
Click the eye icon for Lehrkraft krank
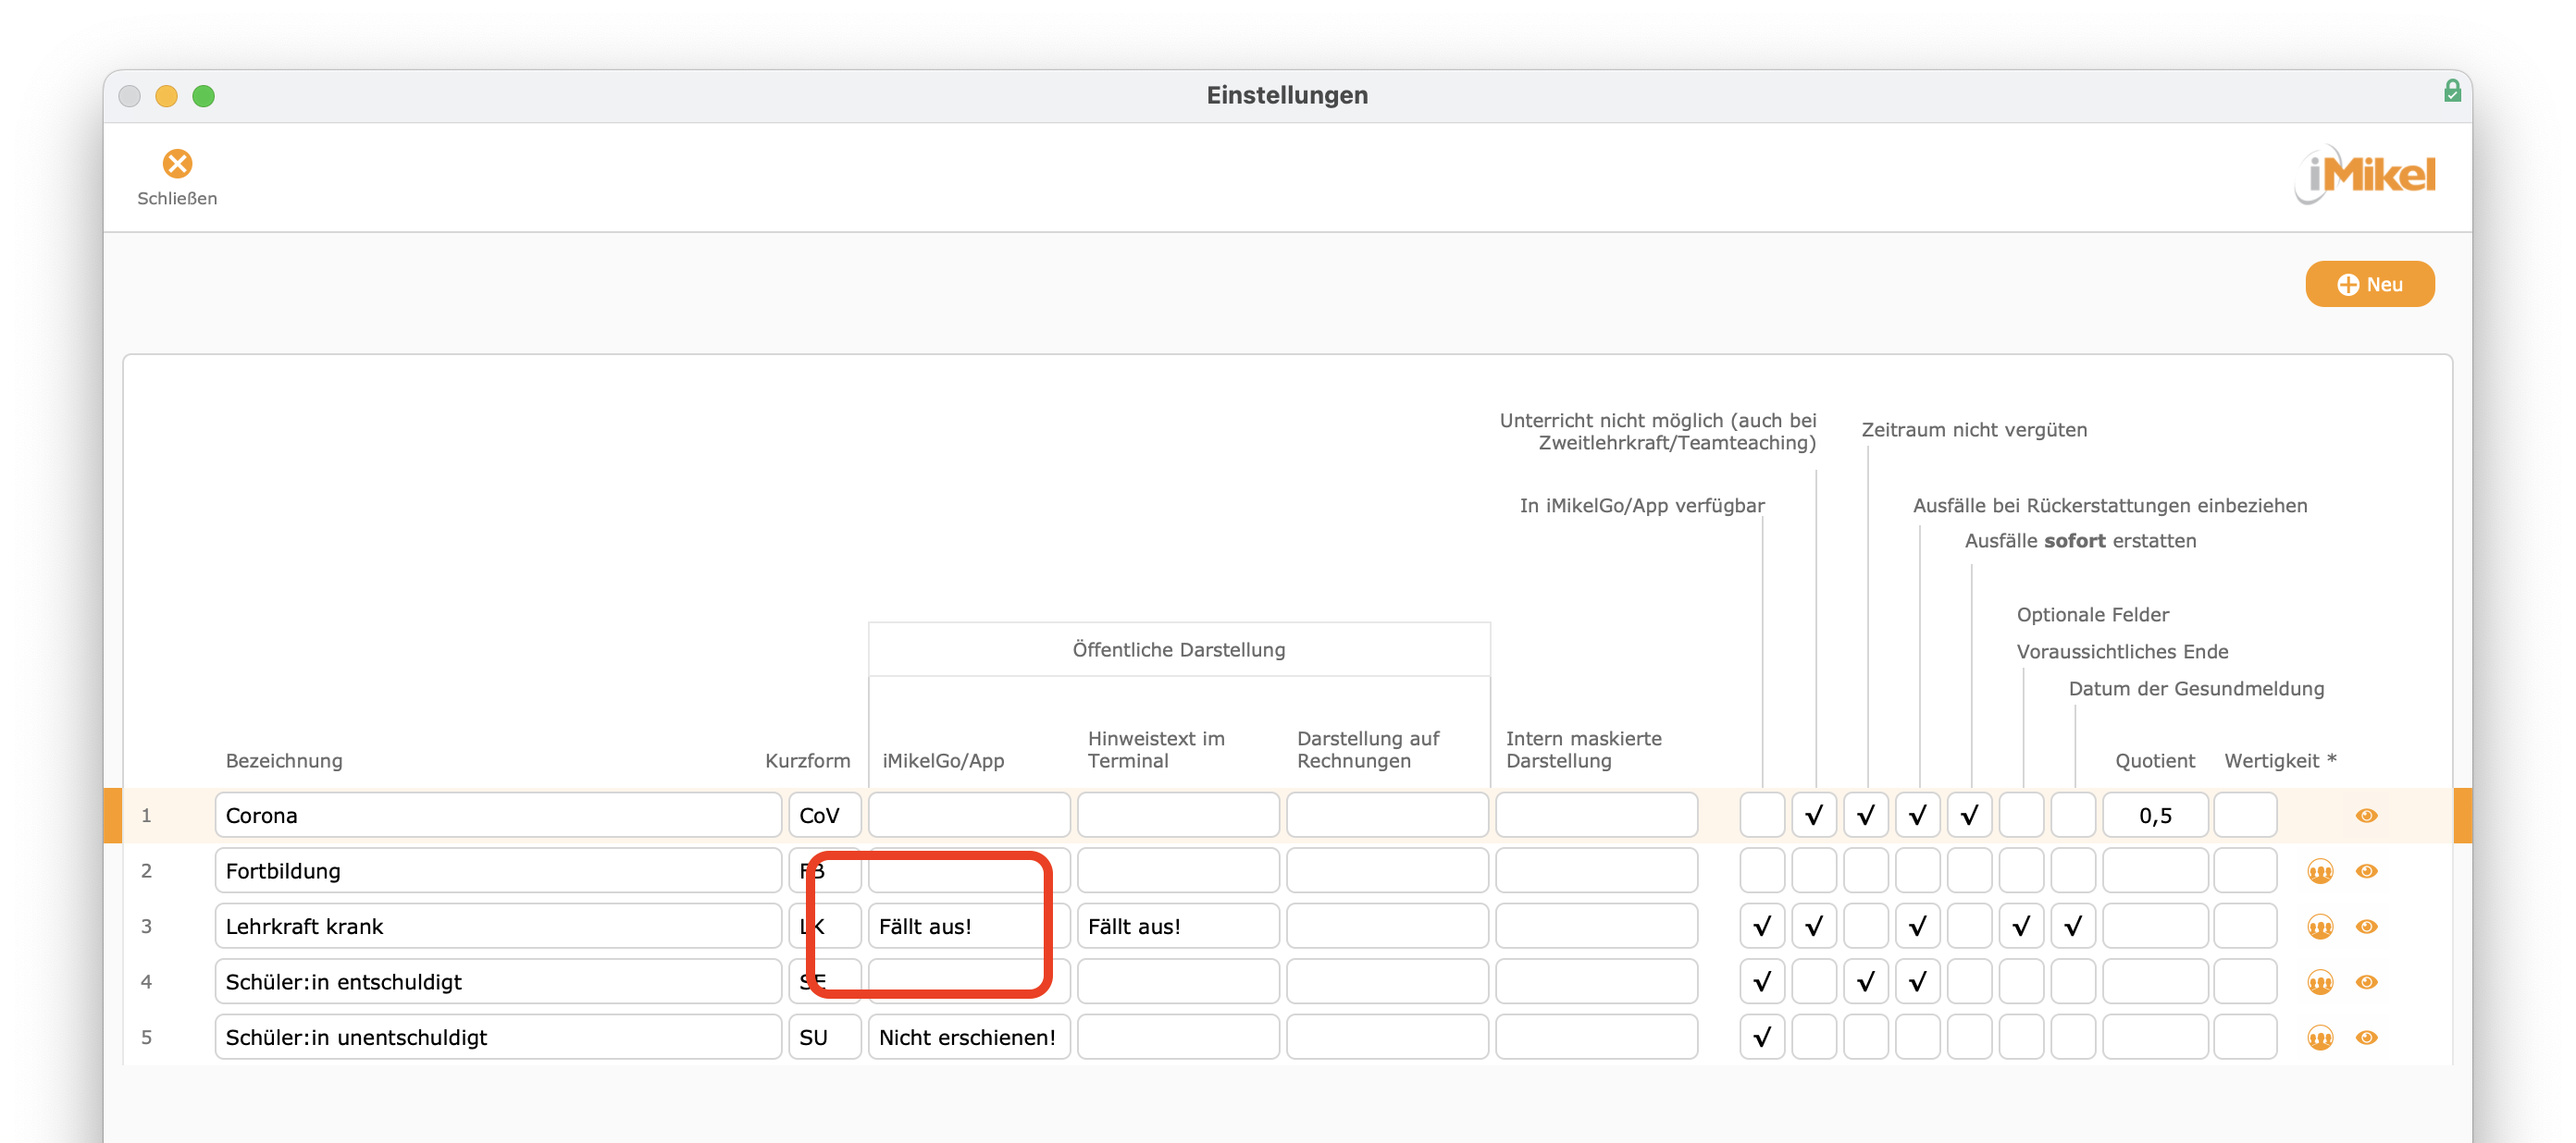click(2366, 927)
